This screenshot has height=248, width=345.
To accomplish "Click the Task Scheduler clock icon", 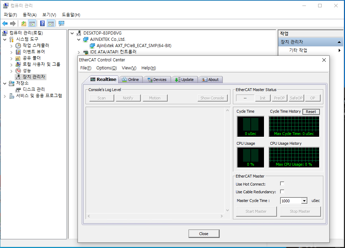I will pos(18,45).
